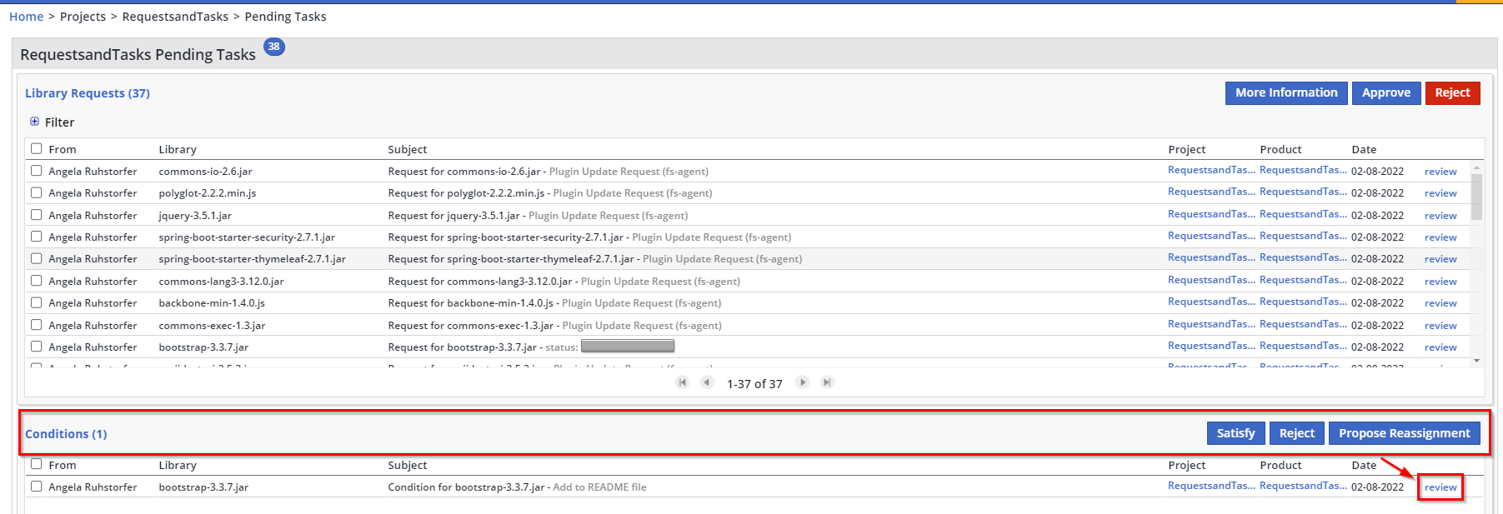Go to next page of library requests
Viewport: 1503px width, 514px height.
tap(802, 382)
